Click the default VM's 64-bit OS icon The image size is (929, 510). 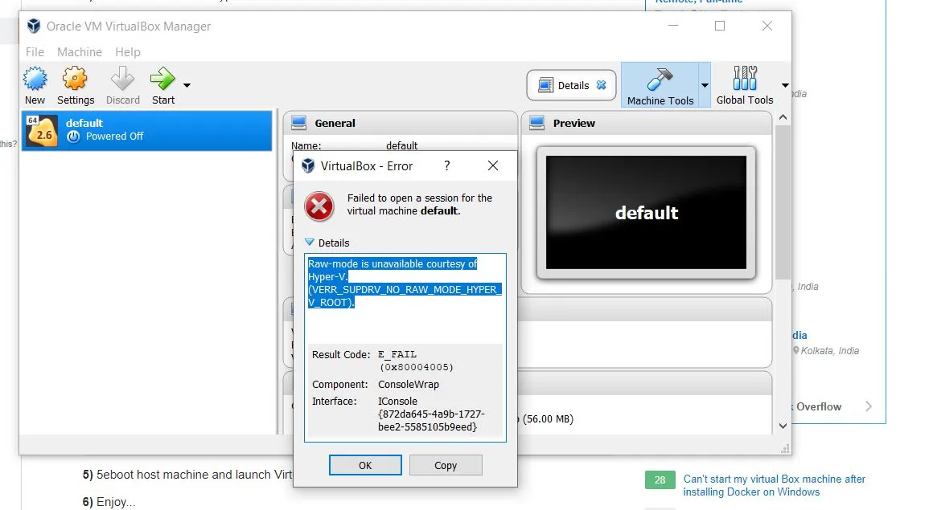42,130
